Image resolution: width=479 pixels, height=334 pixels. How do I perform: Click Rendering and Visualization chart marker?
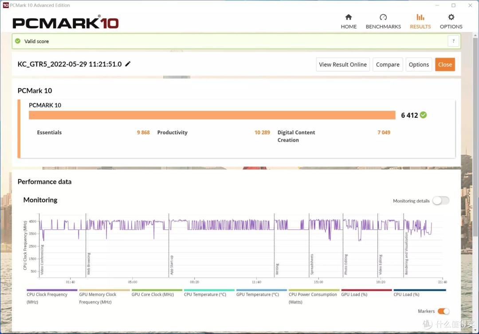[406, 253]
